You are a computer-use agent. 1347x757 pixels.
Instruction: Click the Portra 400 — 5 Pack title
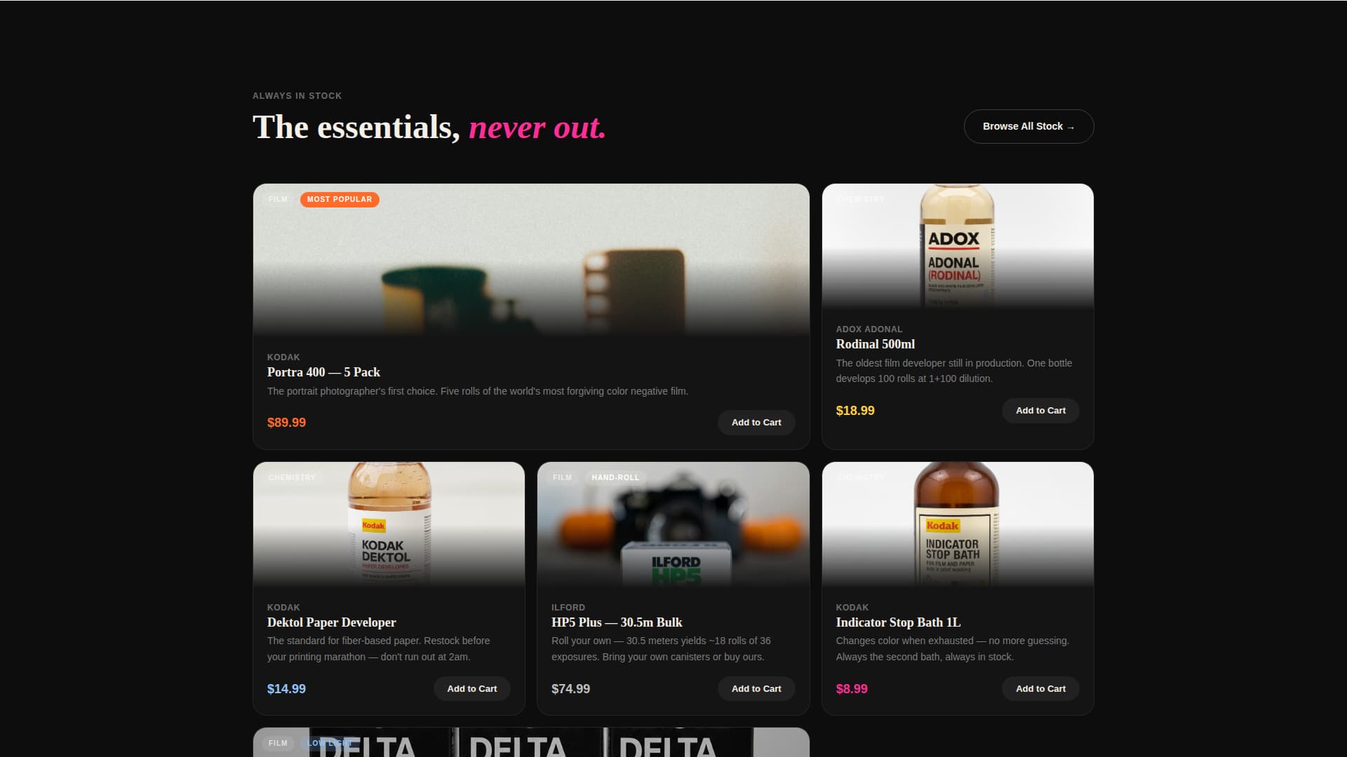[323, 372]
